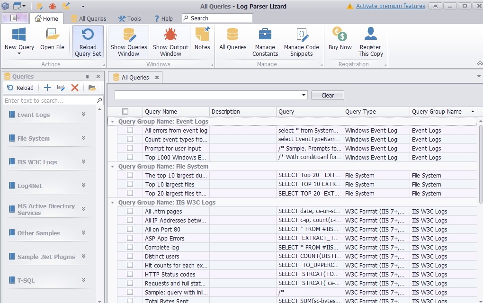Toggle the select-all checkbox in grid header
This screenshot has width=483, height=303.
(125, 112)
